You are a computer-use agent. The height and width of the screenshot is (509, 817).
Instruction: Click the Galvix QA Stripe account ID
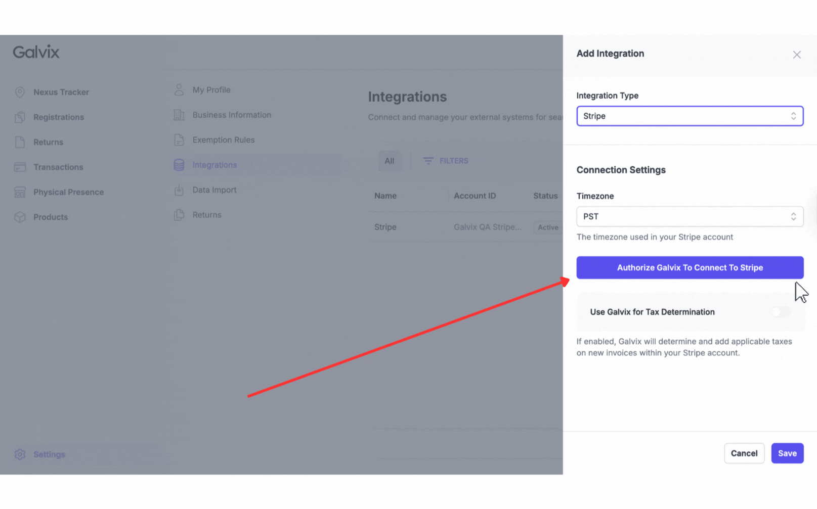(x=488, y=227)
